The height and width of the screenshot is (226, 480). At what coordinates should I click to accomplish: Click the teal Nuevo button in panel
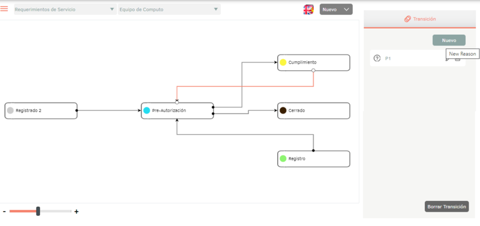pos(449,40)
